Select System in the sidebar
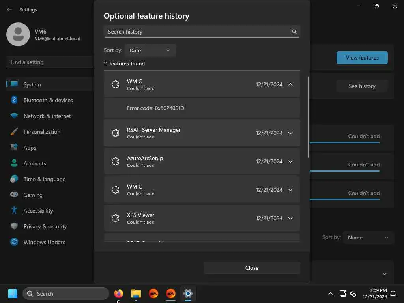This screenshot has width=404, height=303. [x=49, y=84]
